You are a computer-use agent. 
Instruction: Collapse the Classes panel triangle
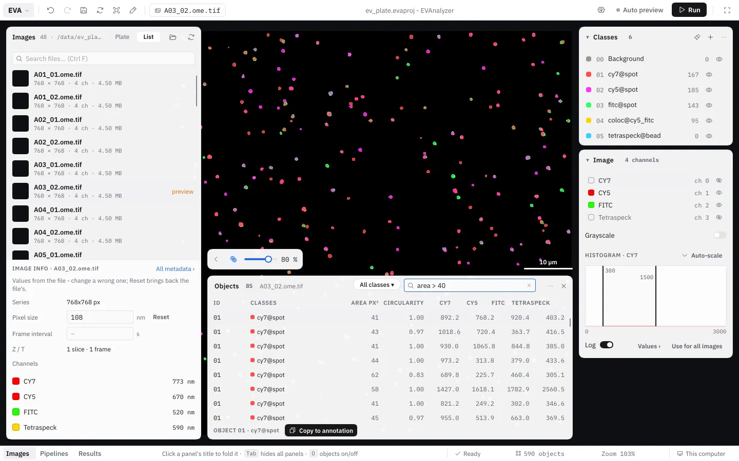[588, 37]
